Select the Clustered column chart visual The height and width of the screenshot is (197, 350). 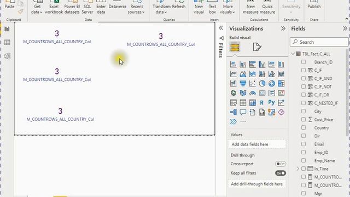pyautogui.click(x=262, y=65)
